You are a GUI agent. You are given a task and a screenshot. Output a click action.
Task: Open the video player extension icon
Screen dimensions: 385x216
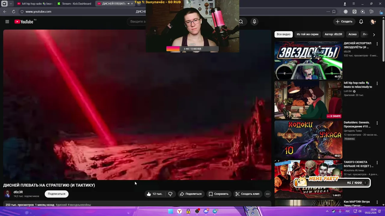click(363, 12)
